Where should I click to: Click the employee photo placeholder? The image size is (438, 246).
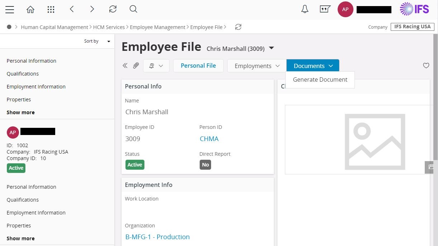point(375,142)
